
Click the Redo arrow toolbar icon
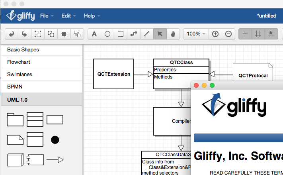click(x=25, y=34)
